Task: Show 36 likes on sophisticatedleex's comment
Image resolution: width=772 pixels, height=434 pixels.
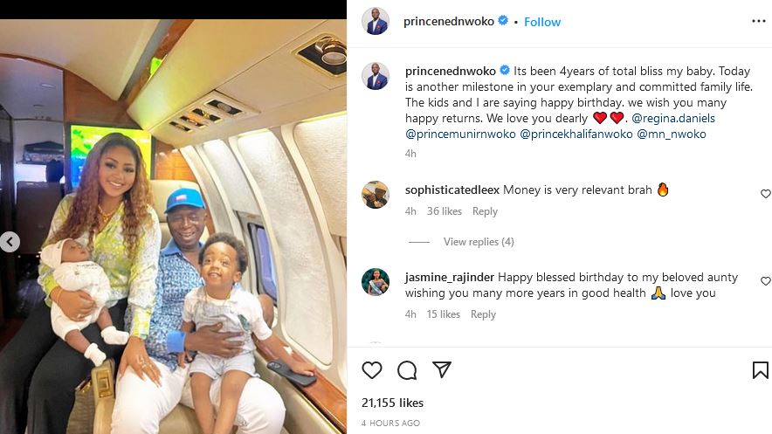Action: (x=445, y=211)
